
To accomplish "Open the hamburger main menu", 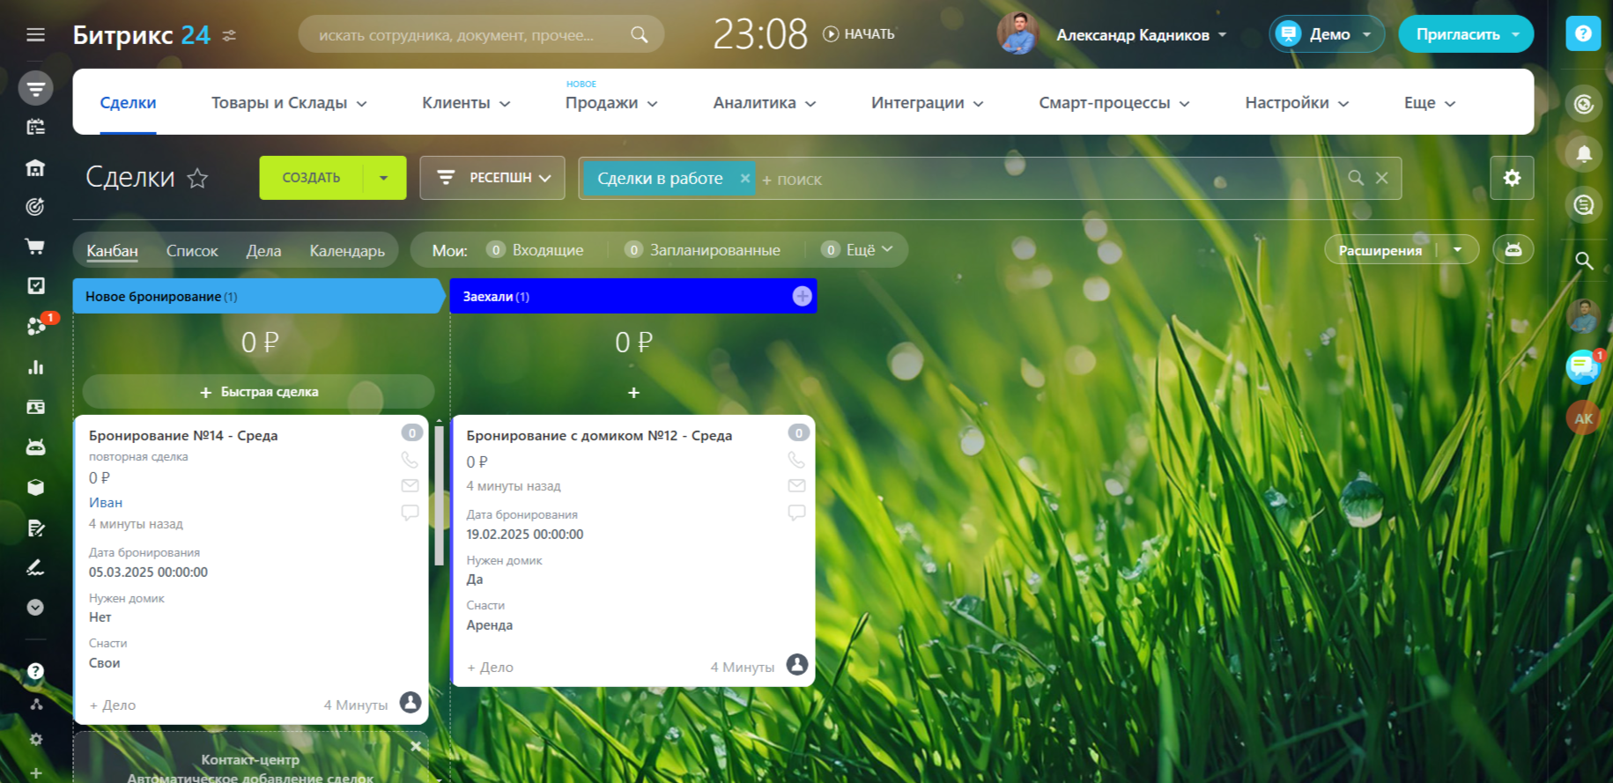I will [x=35, y=35].
